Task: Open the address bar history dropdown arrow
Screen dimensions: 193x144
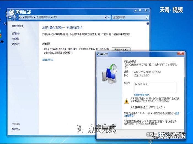Action: tap(105, 18)
